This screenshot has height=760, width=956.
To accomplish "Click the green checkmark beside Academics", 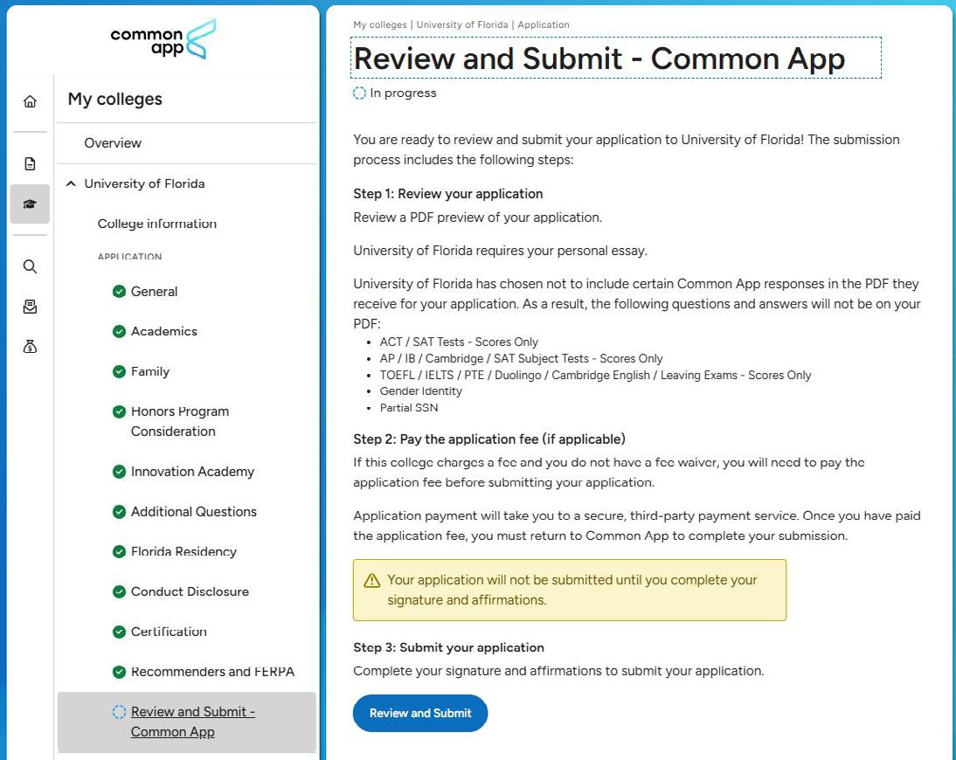I will tap(120, 332).
